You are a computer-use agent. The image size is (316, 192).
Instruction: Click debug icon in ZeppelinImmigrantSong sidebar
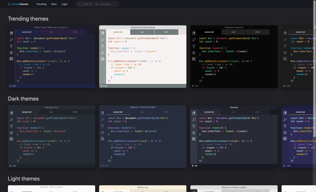103,53
